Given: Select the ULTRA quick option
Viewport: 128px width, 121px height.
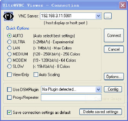Looking at the screenshot, I should pos(9,42).
